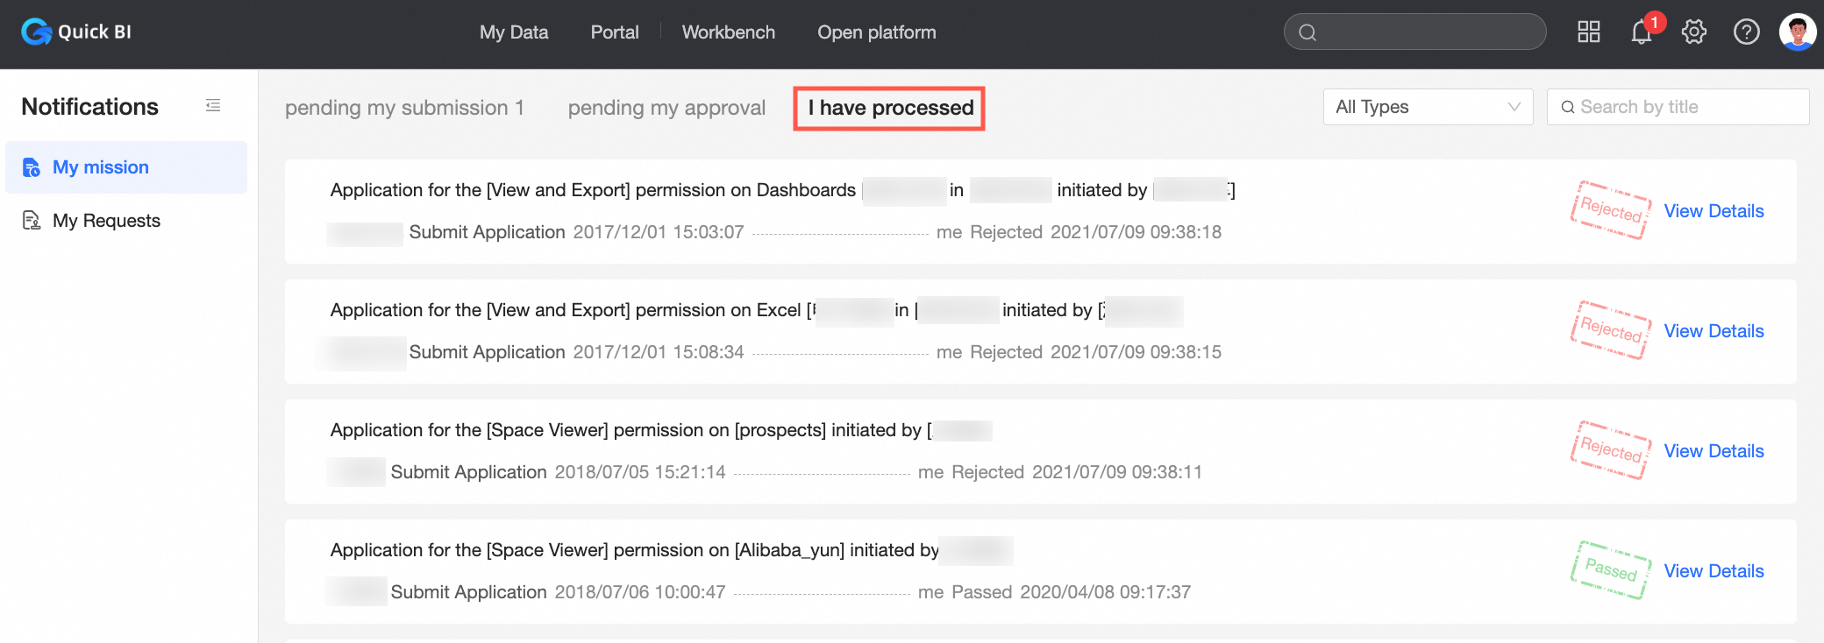Screen dimensions: 1824x643
Task: Click the My mission sidebar icon
Action: (32, 167)
